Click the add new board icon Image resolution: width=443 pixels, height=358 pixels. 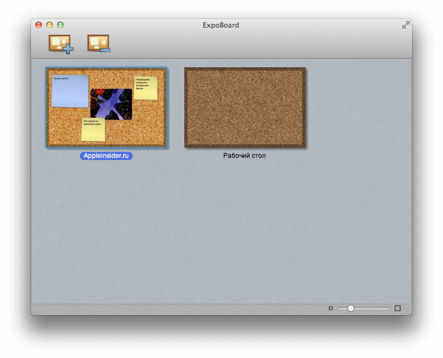(x=60, y=43)
